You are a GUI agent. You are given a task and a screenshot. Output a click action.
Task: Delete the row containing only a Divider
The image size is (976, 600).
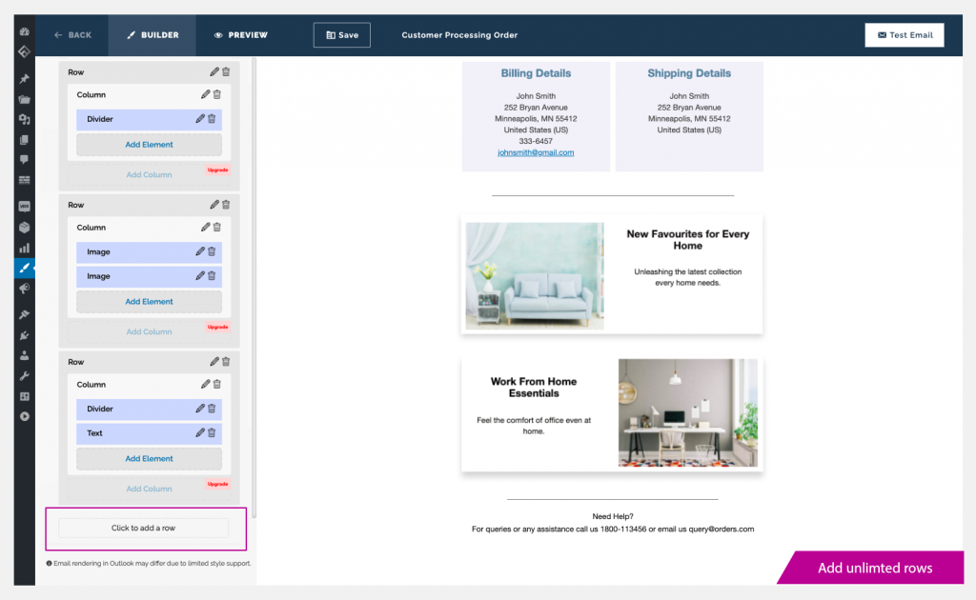coord(226,72)
